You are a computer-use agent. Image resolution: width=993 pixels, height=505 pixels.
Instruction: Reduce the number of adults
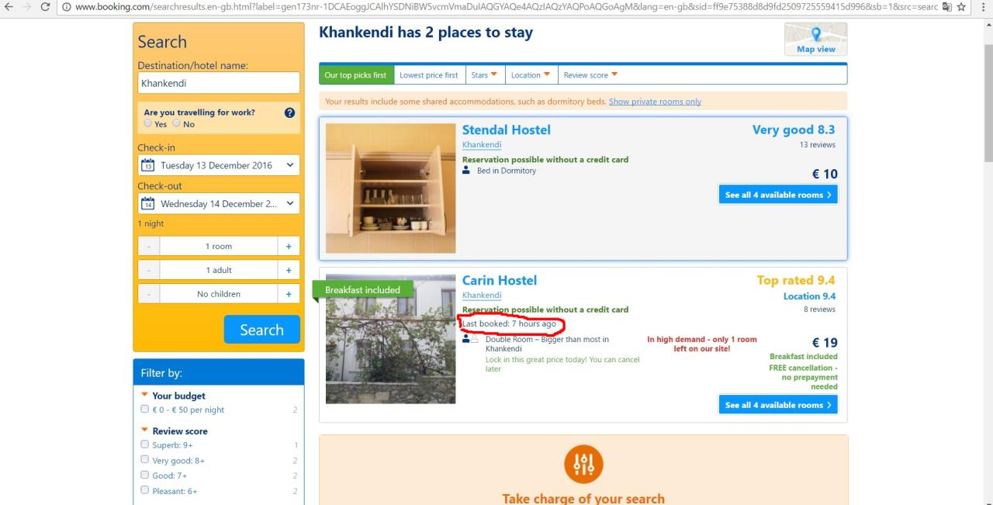pos(149,270)
